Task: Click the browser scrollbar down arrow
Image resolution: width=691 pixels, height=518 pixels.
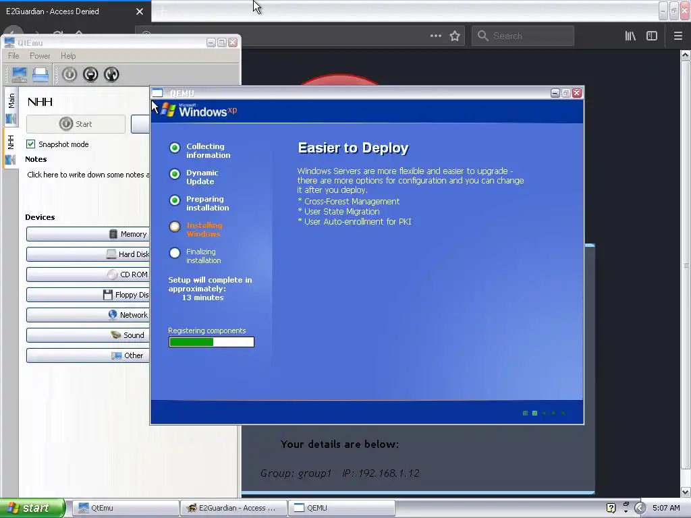Action: 686,492
